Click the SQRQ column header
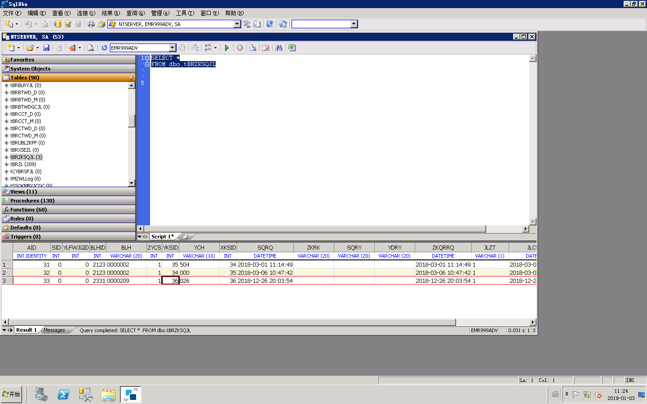Image resolution: width=647 pixels, height=404 pixels. pyautogui.click(x=265, y=247)
